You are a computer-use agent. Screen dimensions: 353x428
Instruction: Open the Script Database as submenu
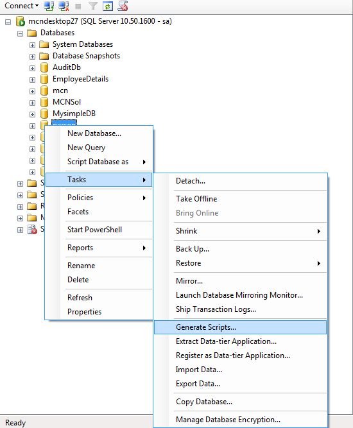(98, 162)
